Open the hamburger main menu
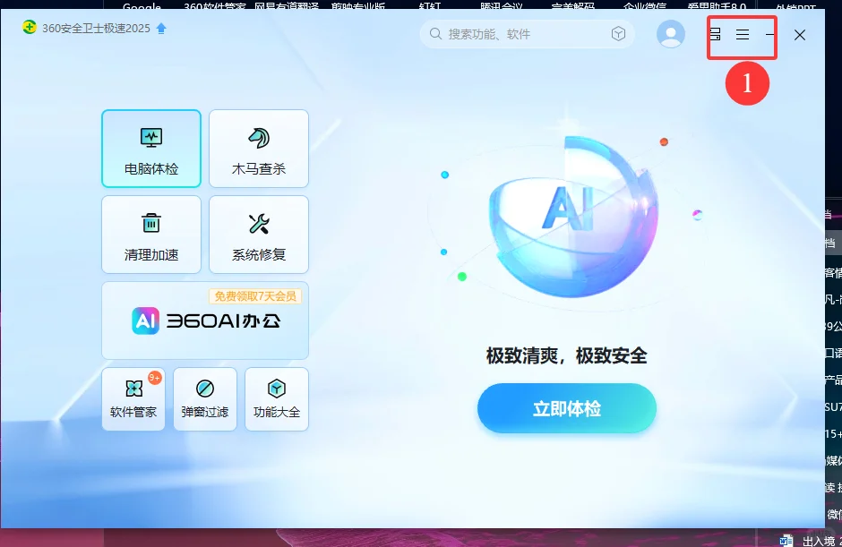The width and height of the screenshot is (842, 547). click(742, 36)
